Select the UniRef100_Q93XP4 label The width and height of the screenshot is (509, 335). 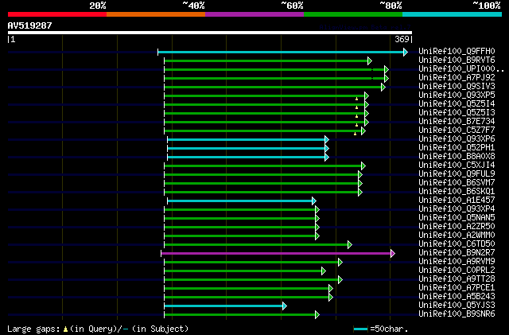click(x=457, y=209)
